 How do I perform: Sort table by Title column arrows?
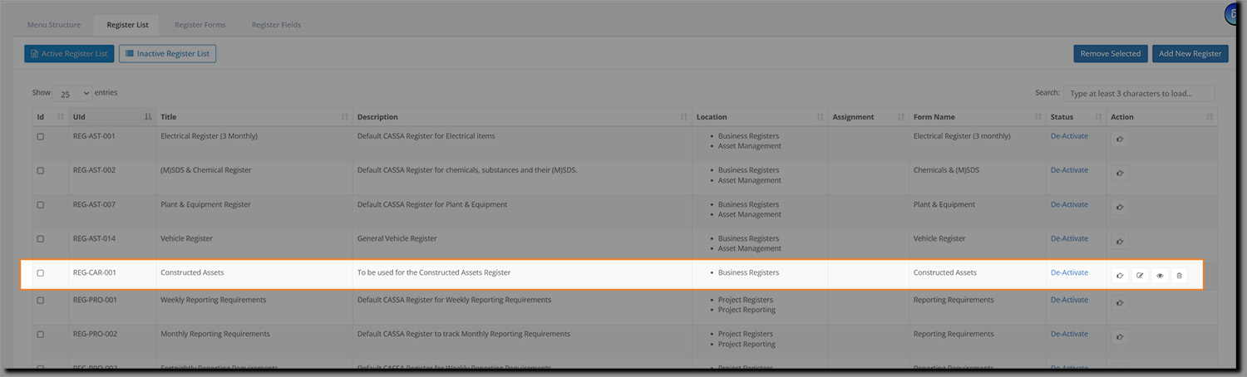click(x=345, y=117)
